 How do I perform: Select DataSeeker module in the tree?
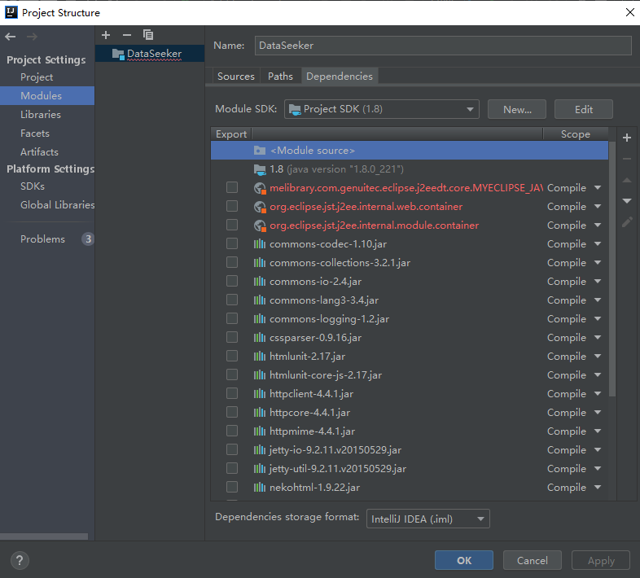click(x=150, y=54)
